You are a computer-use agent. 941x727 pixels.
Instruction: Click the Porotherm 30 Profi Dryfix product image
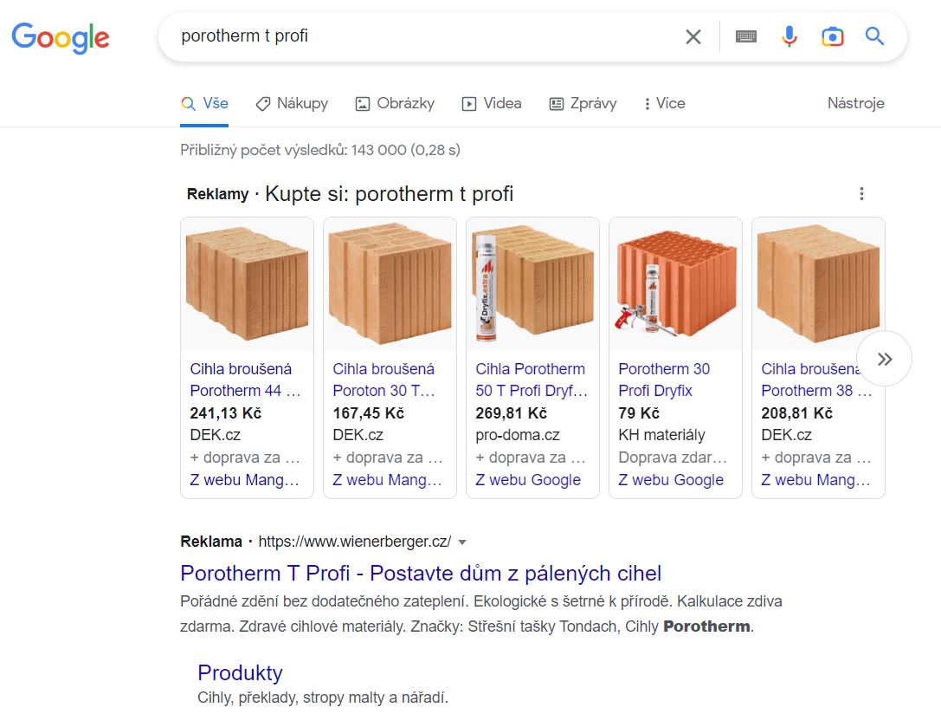tap(676, 283)
